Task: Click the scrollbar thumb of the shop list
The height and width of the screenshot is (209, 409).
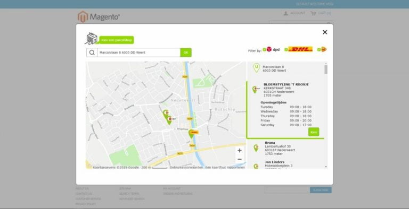Action: (x=326, y=69)
